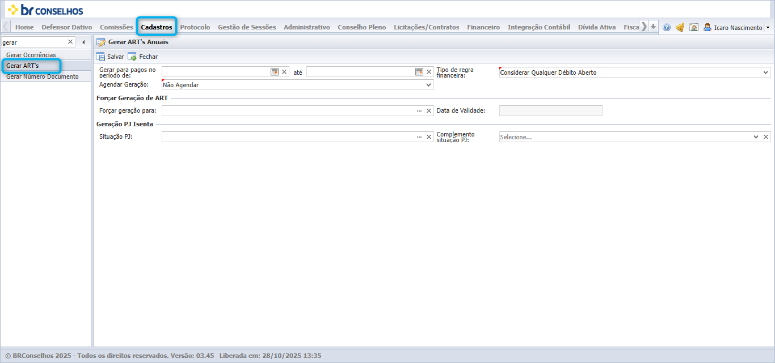Click the Fechar button
The height and width of the screenshot is (363, 775).
click(x=143, y=57)
